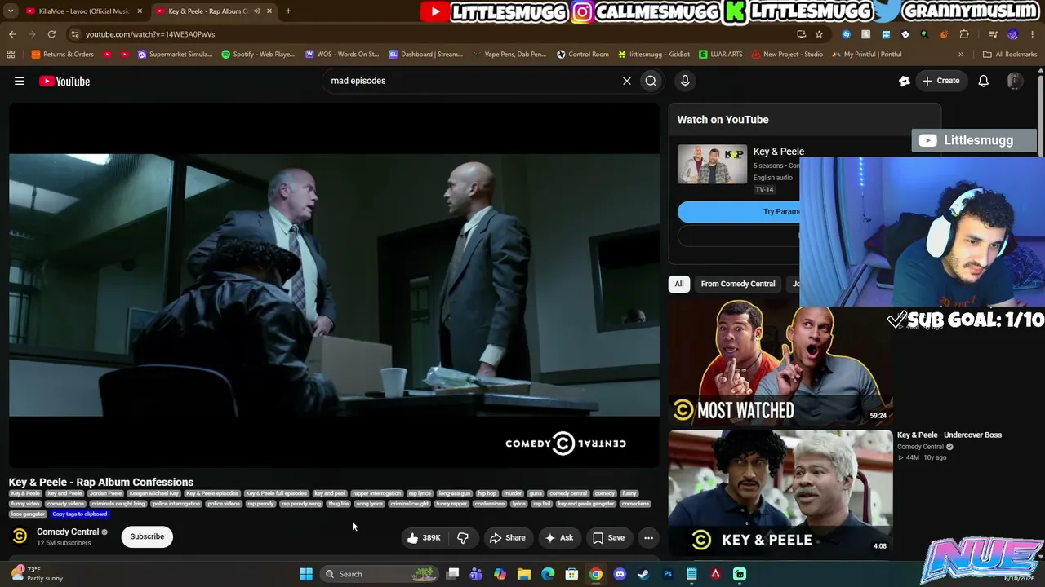The image size is (1045, 587).
Task: Click the Ask button
Action: tap(559, 537)
